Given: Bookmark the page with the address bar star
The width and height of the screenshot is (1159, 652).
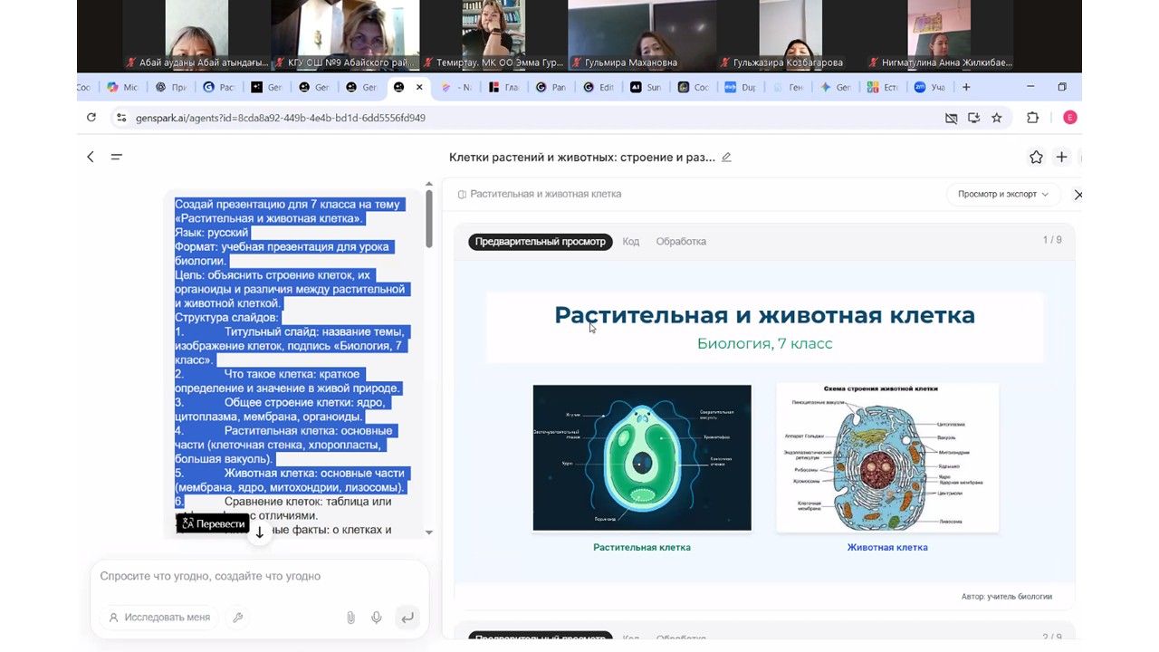Looking at the screenshot, I should point(997,118).
